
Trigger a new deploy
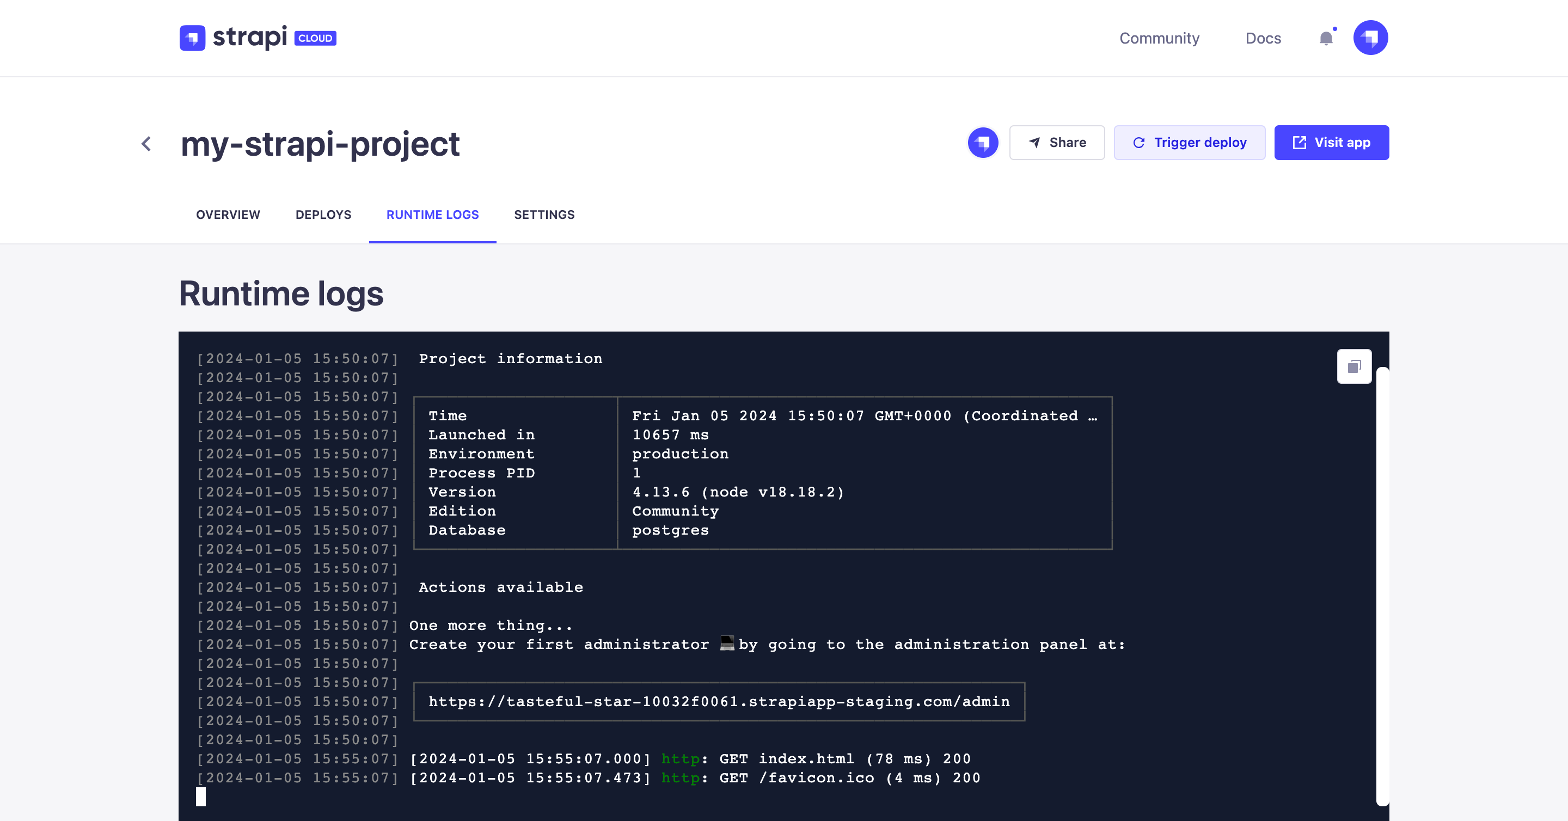point(1190,143)
